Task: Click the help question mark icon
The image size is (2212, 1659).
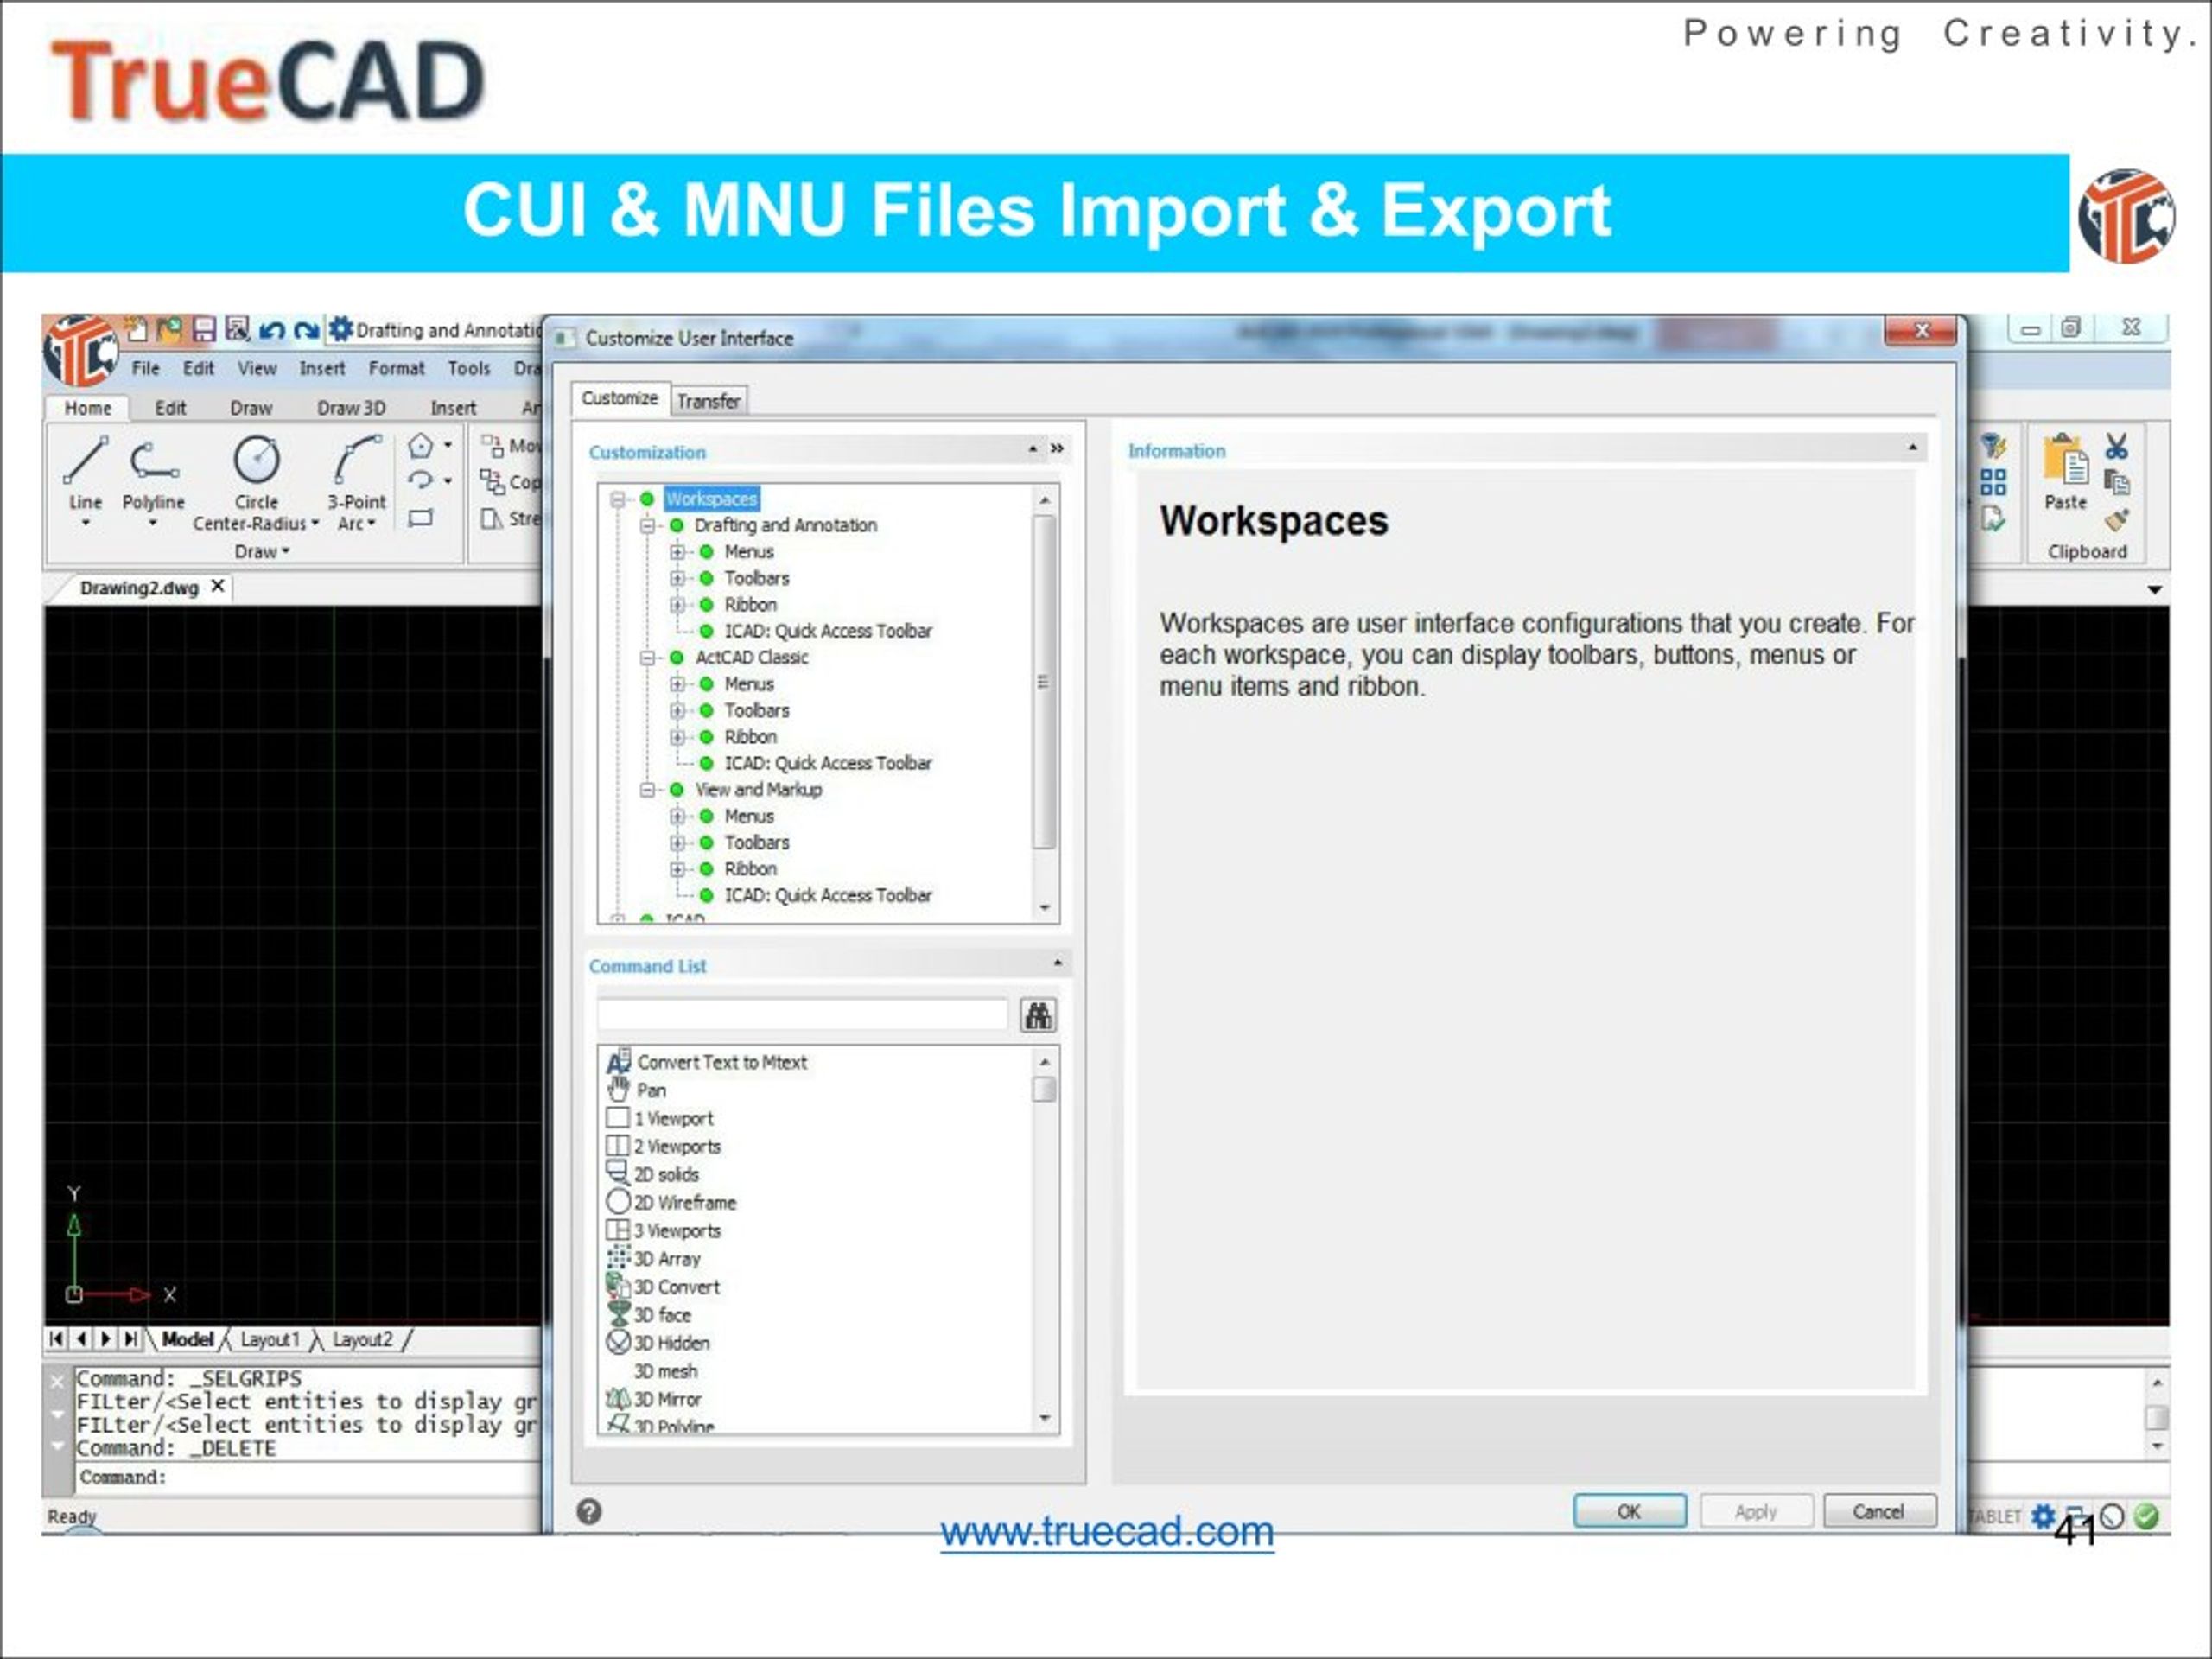Action: [x=589, y=1511]
